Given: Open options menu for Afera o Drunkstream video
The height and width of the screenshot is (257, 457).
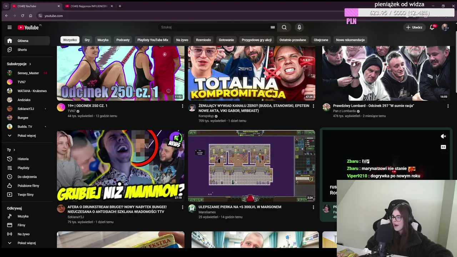Looking at the screenshot, I should coord(182,207).
